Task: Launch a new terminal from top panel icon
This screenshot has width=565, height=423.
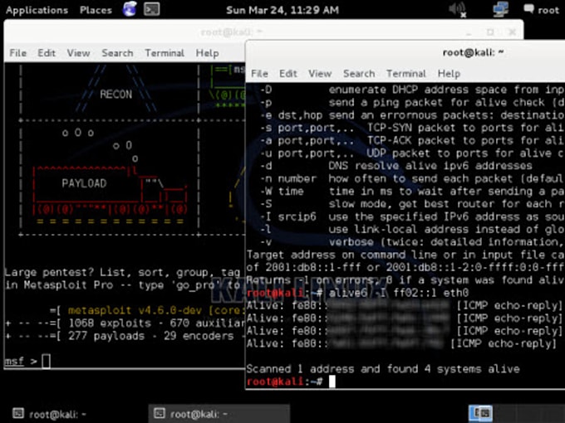Action: [151, 10]
